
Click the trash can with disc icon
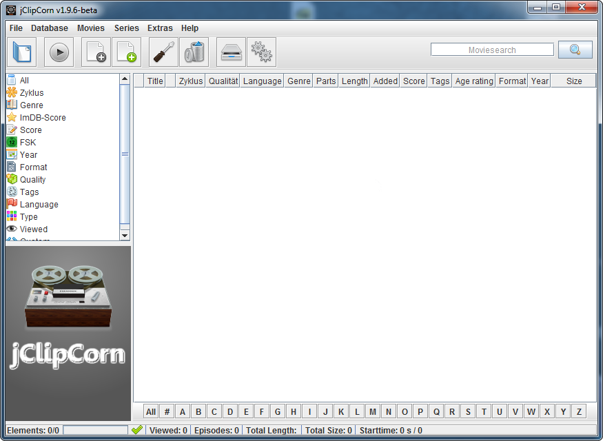194,52
